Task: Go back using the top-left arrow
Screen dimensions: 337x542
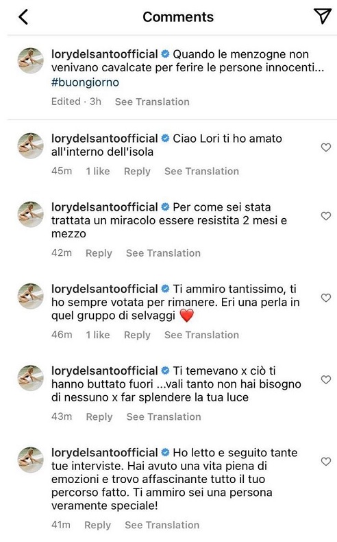Action: (x=23, y=17)
